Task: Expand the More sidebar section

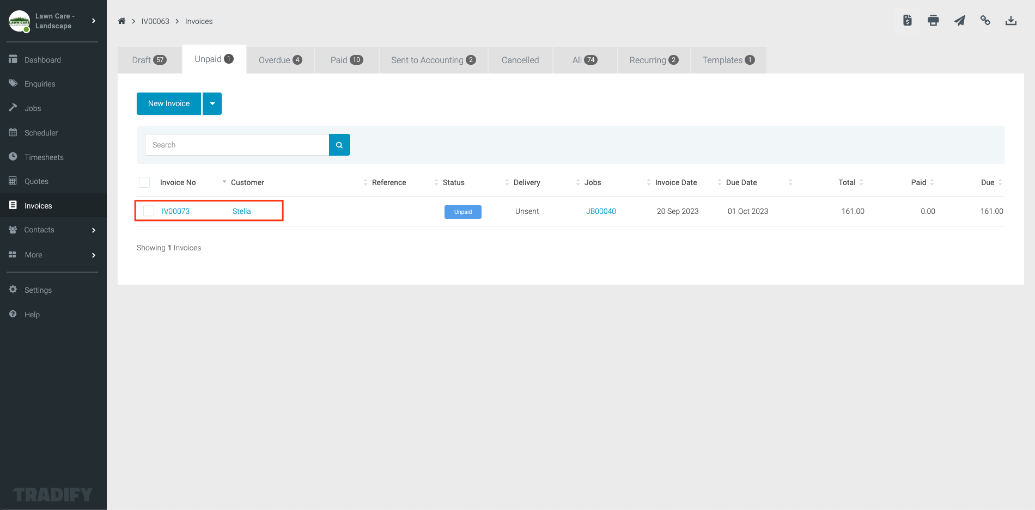Action: [34, 254]
